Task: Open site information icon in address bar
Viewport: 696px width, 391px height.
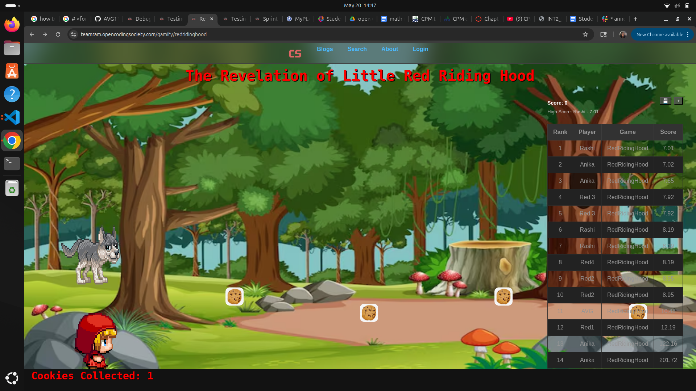Action: tap(74, 34)
